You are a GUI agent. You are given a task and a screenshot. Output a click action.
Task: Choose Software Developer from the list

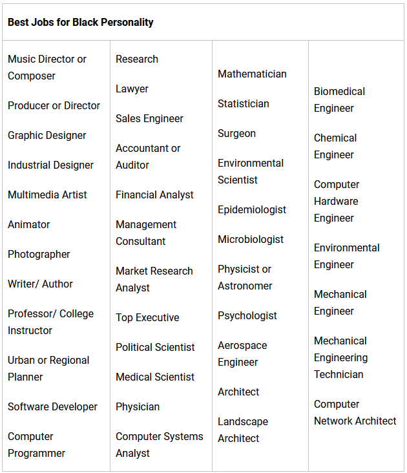click(52, 406)
